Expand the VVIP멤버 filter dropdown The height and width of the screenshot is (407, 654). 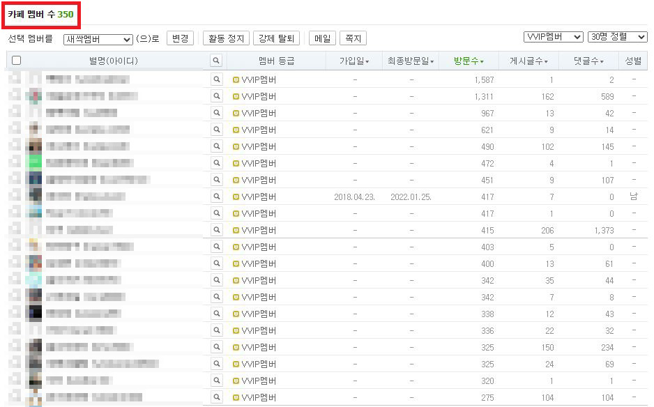pos(553,37)
